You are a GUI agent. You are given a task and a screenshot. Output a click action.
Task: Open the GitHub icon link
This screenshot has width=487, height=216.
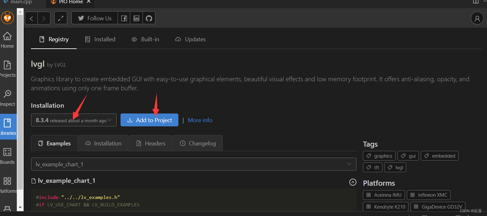pyautogui.click(x=149, y=18)
